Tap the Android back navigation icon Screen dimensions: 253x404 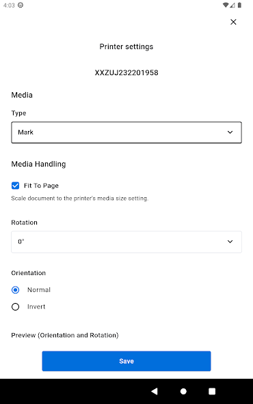tap(155, 391)
